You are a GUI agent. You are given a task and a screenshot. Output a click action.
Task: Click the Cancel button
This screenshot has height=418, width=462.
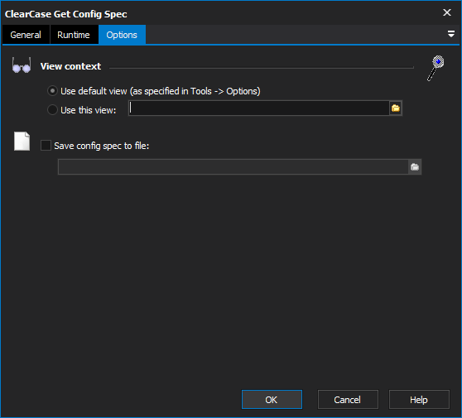348,400
